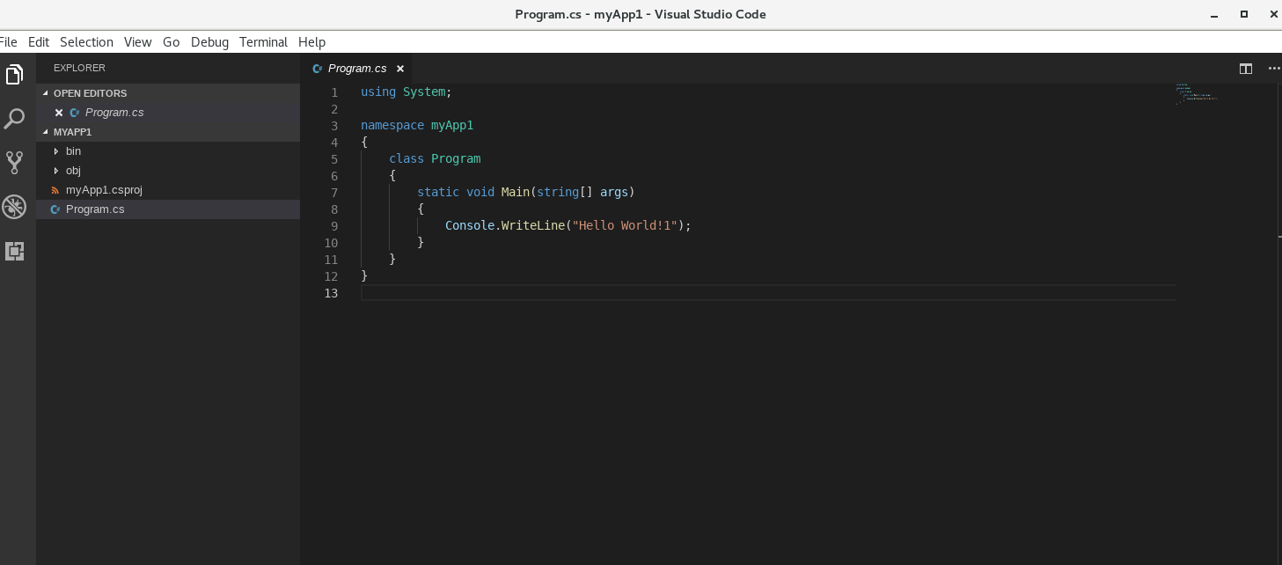Select Program.cs in the MYAPP1 tree
Image resolution: width=1282 pixels, height=565 pixels.
pyautogui.click(x=168, y=209)
